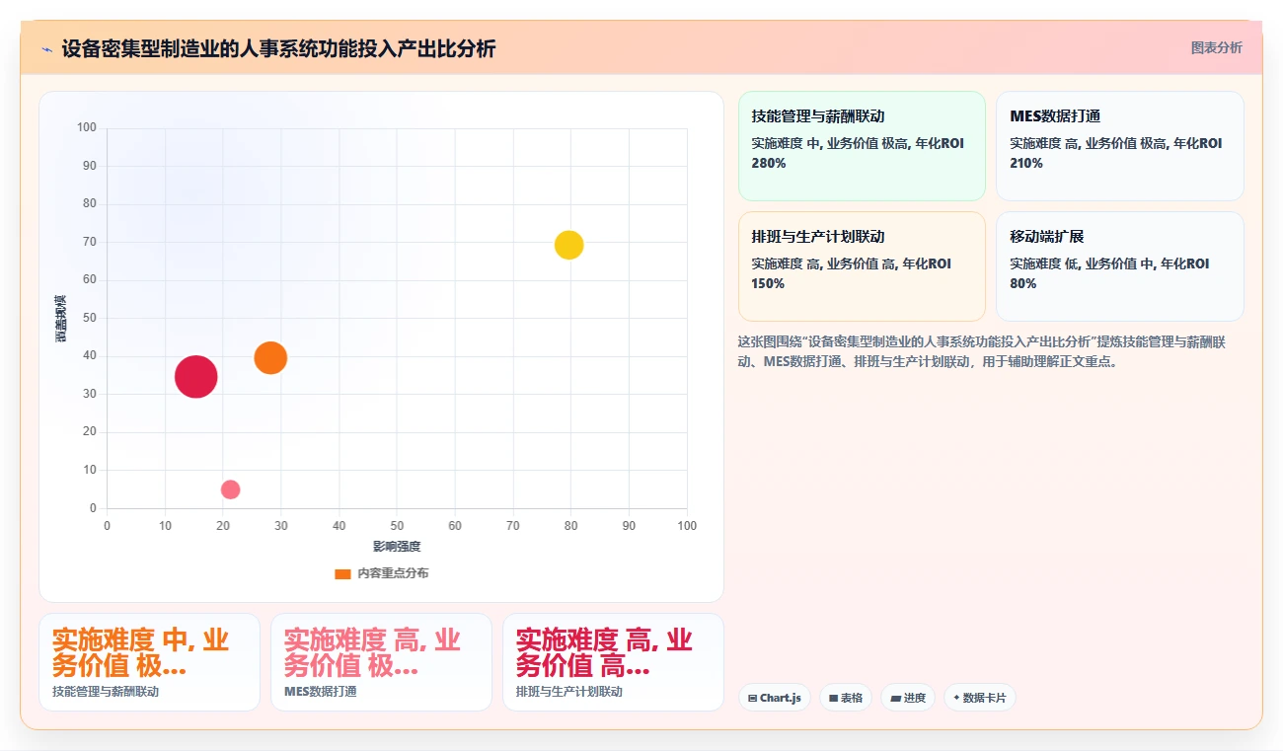Open the 移动端扩展 card
The height and width of the screenshot is (751, 1283).
pyautogui.click(x=1120, y=266)
